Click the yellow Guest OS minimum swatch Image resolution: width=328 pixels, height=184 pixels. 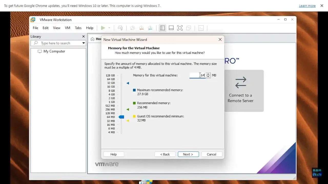coord(134,116)
